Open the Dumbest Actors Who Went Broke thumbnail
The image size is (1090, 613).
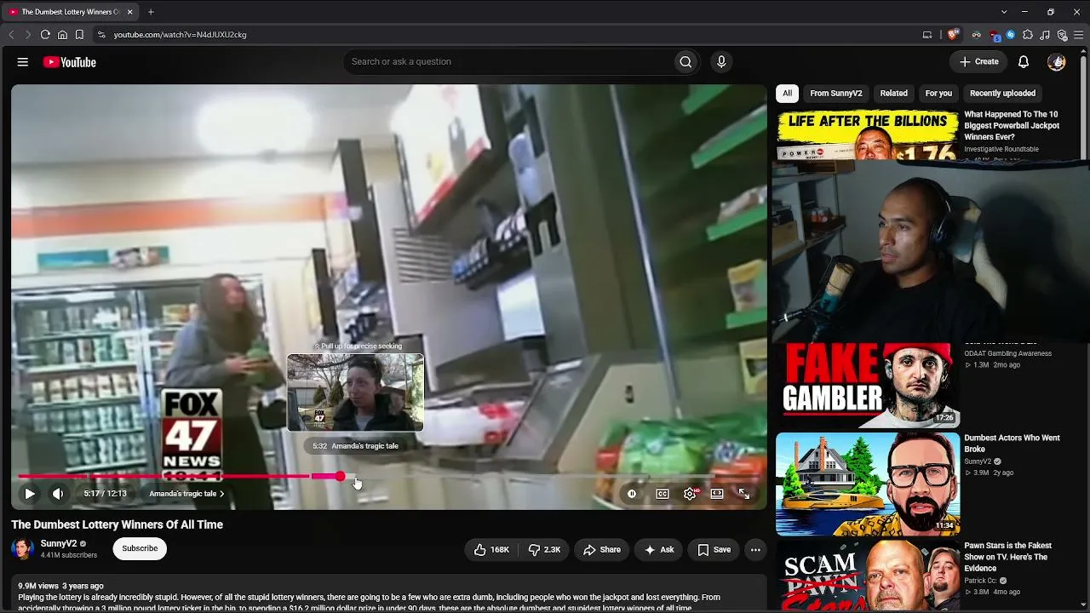[x=868, y=484]
